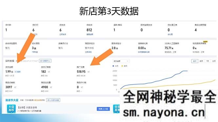The image size is (218, 122).
Task: Click the 待发货 value 6
Action: (60, 30)
